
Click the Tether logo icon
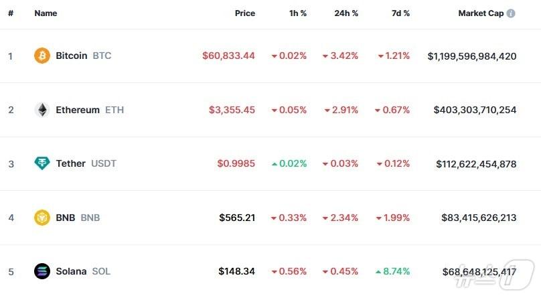coord(42,163)
